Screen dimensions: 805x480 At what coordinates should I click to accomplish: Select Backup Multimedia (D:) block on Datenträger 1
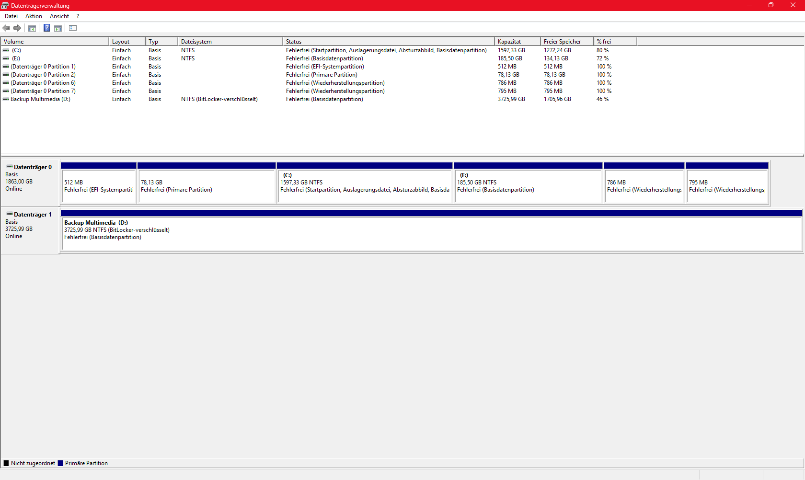pos(431,230)
